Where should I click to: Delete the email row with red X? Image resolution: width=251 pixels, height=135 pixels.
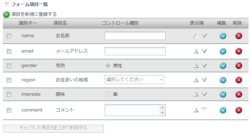tap(239, 51)
